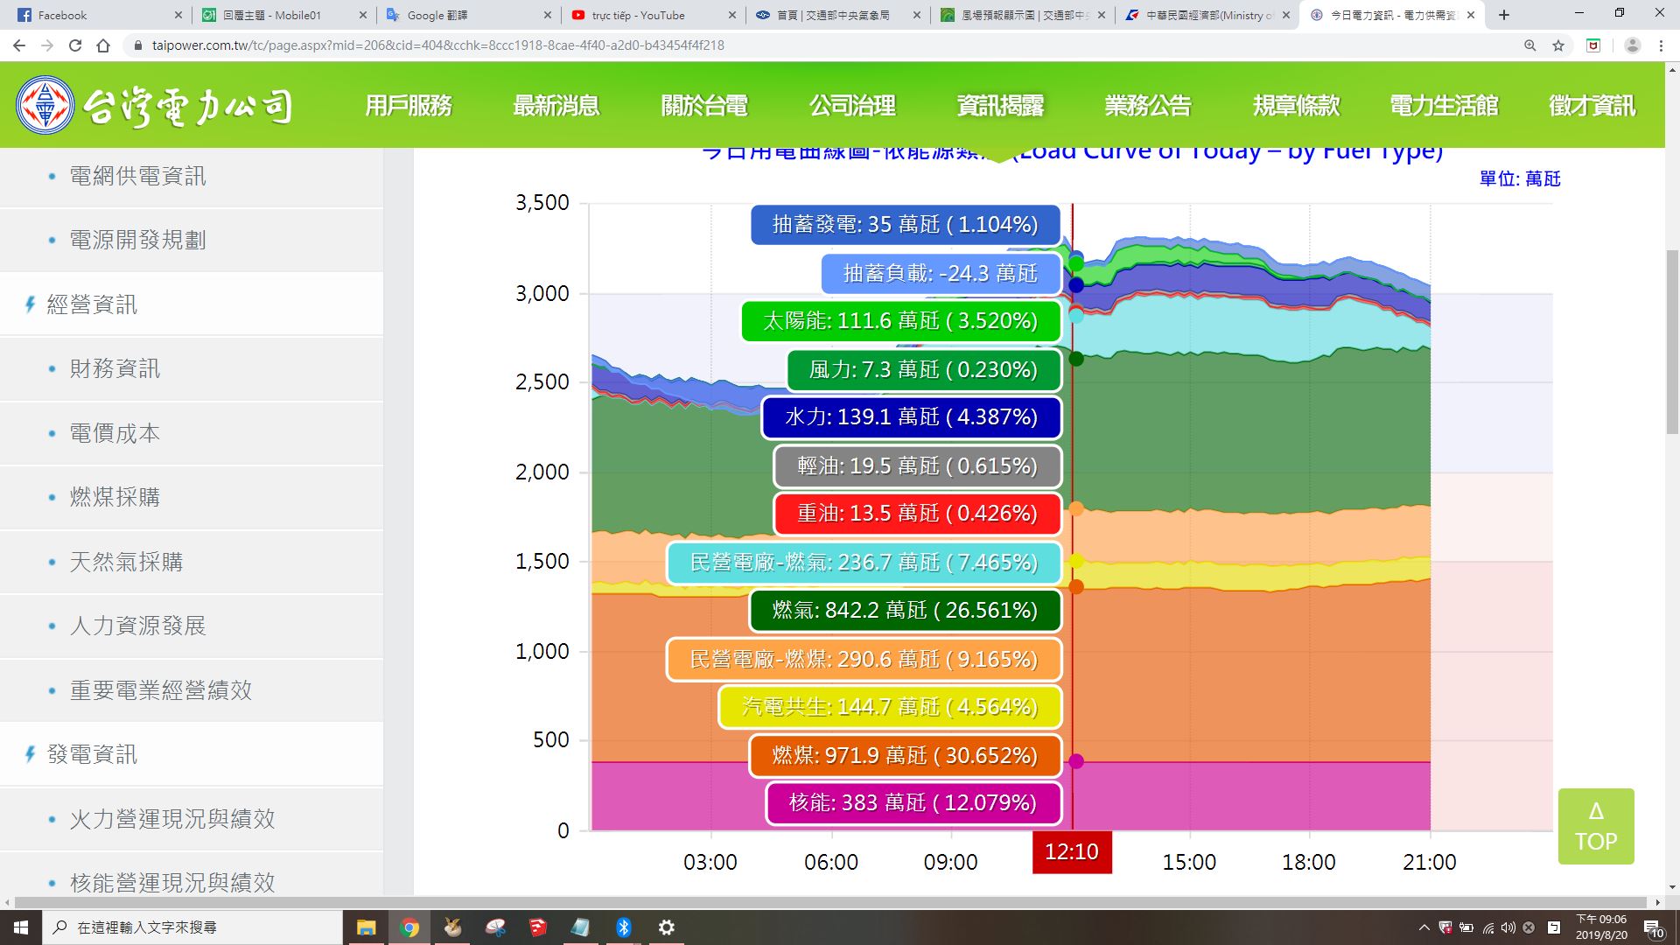The image size is (1680, 945).
Task: Click the Taipower company logo
Action: (154, 106)
